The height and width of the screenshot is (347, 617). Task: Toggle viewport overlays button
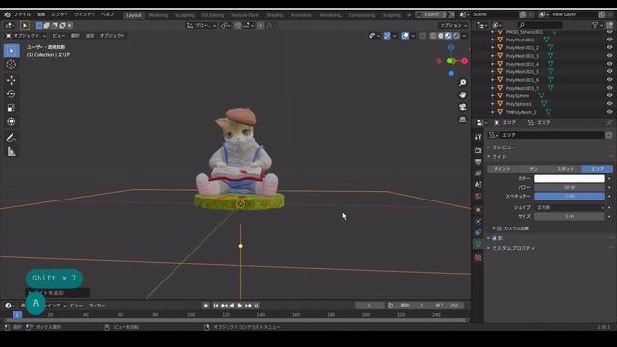point(405,36)
